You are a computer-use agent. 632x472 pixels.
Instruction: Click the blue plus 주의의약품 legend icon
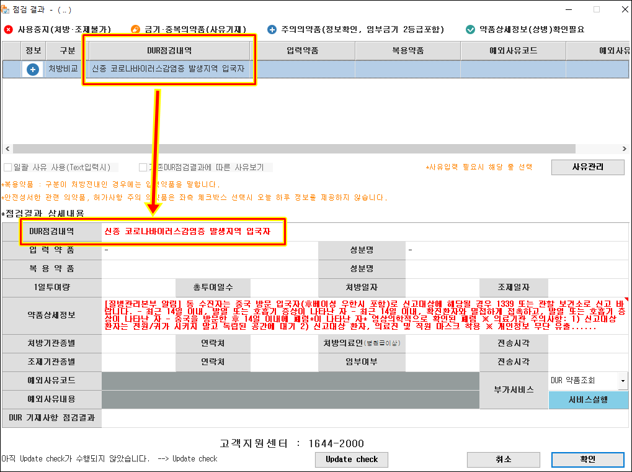272,29
